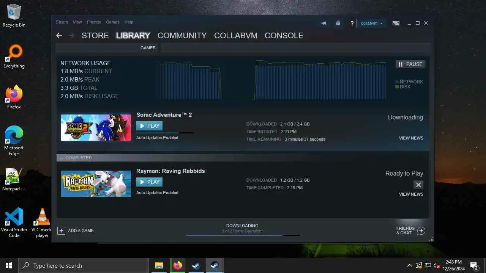Click the Sonic Downloading status text
Viewport: 486px width, 273px height.
pyautogui.click(x=405, y=117)
